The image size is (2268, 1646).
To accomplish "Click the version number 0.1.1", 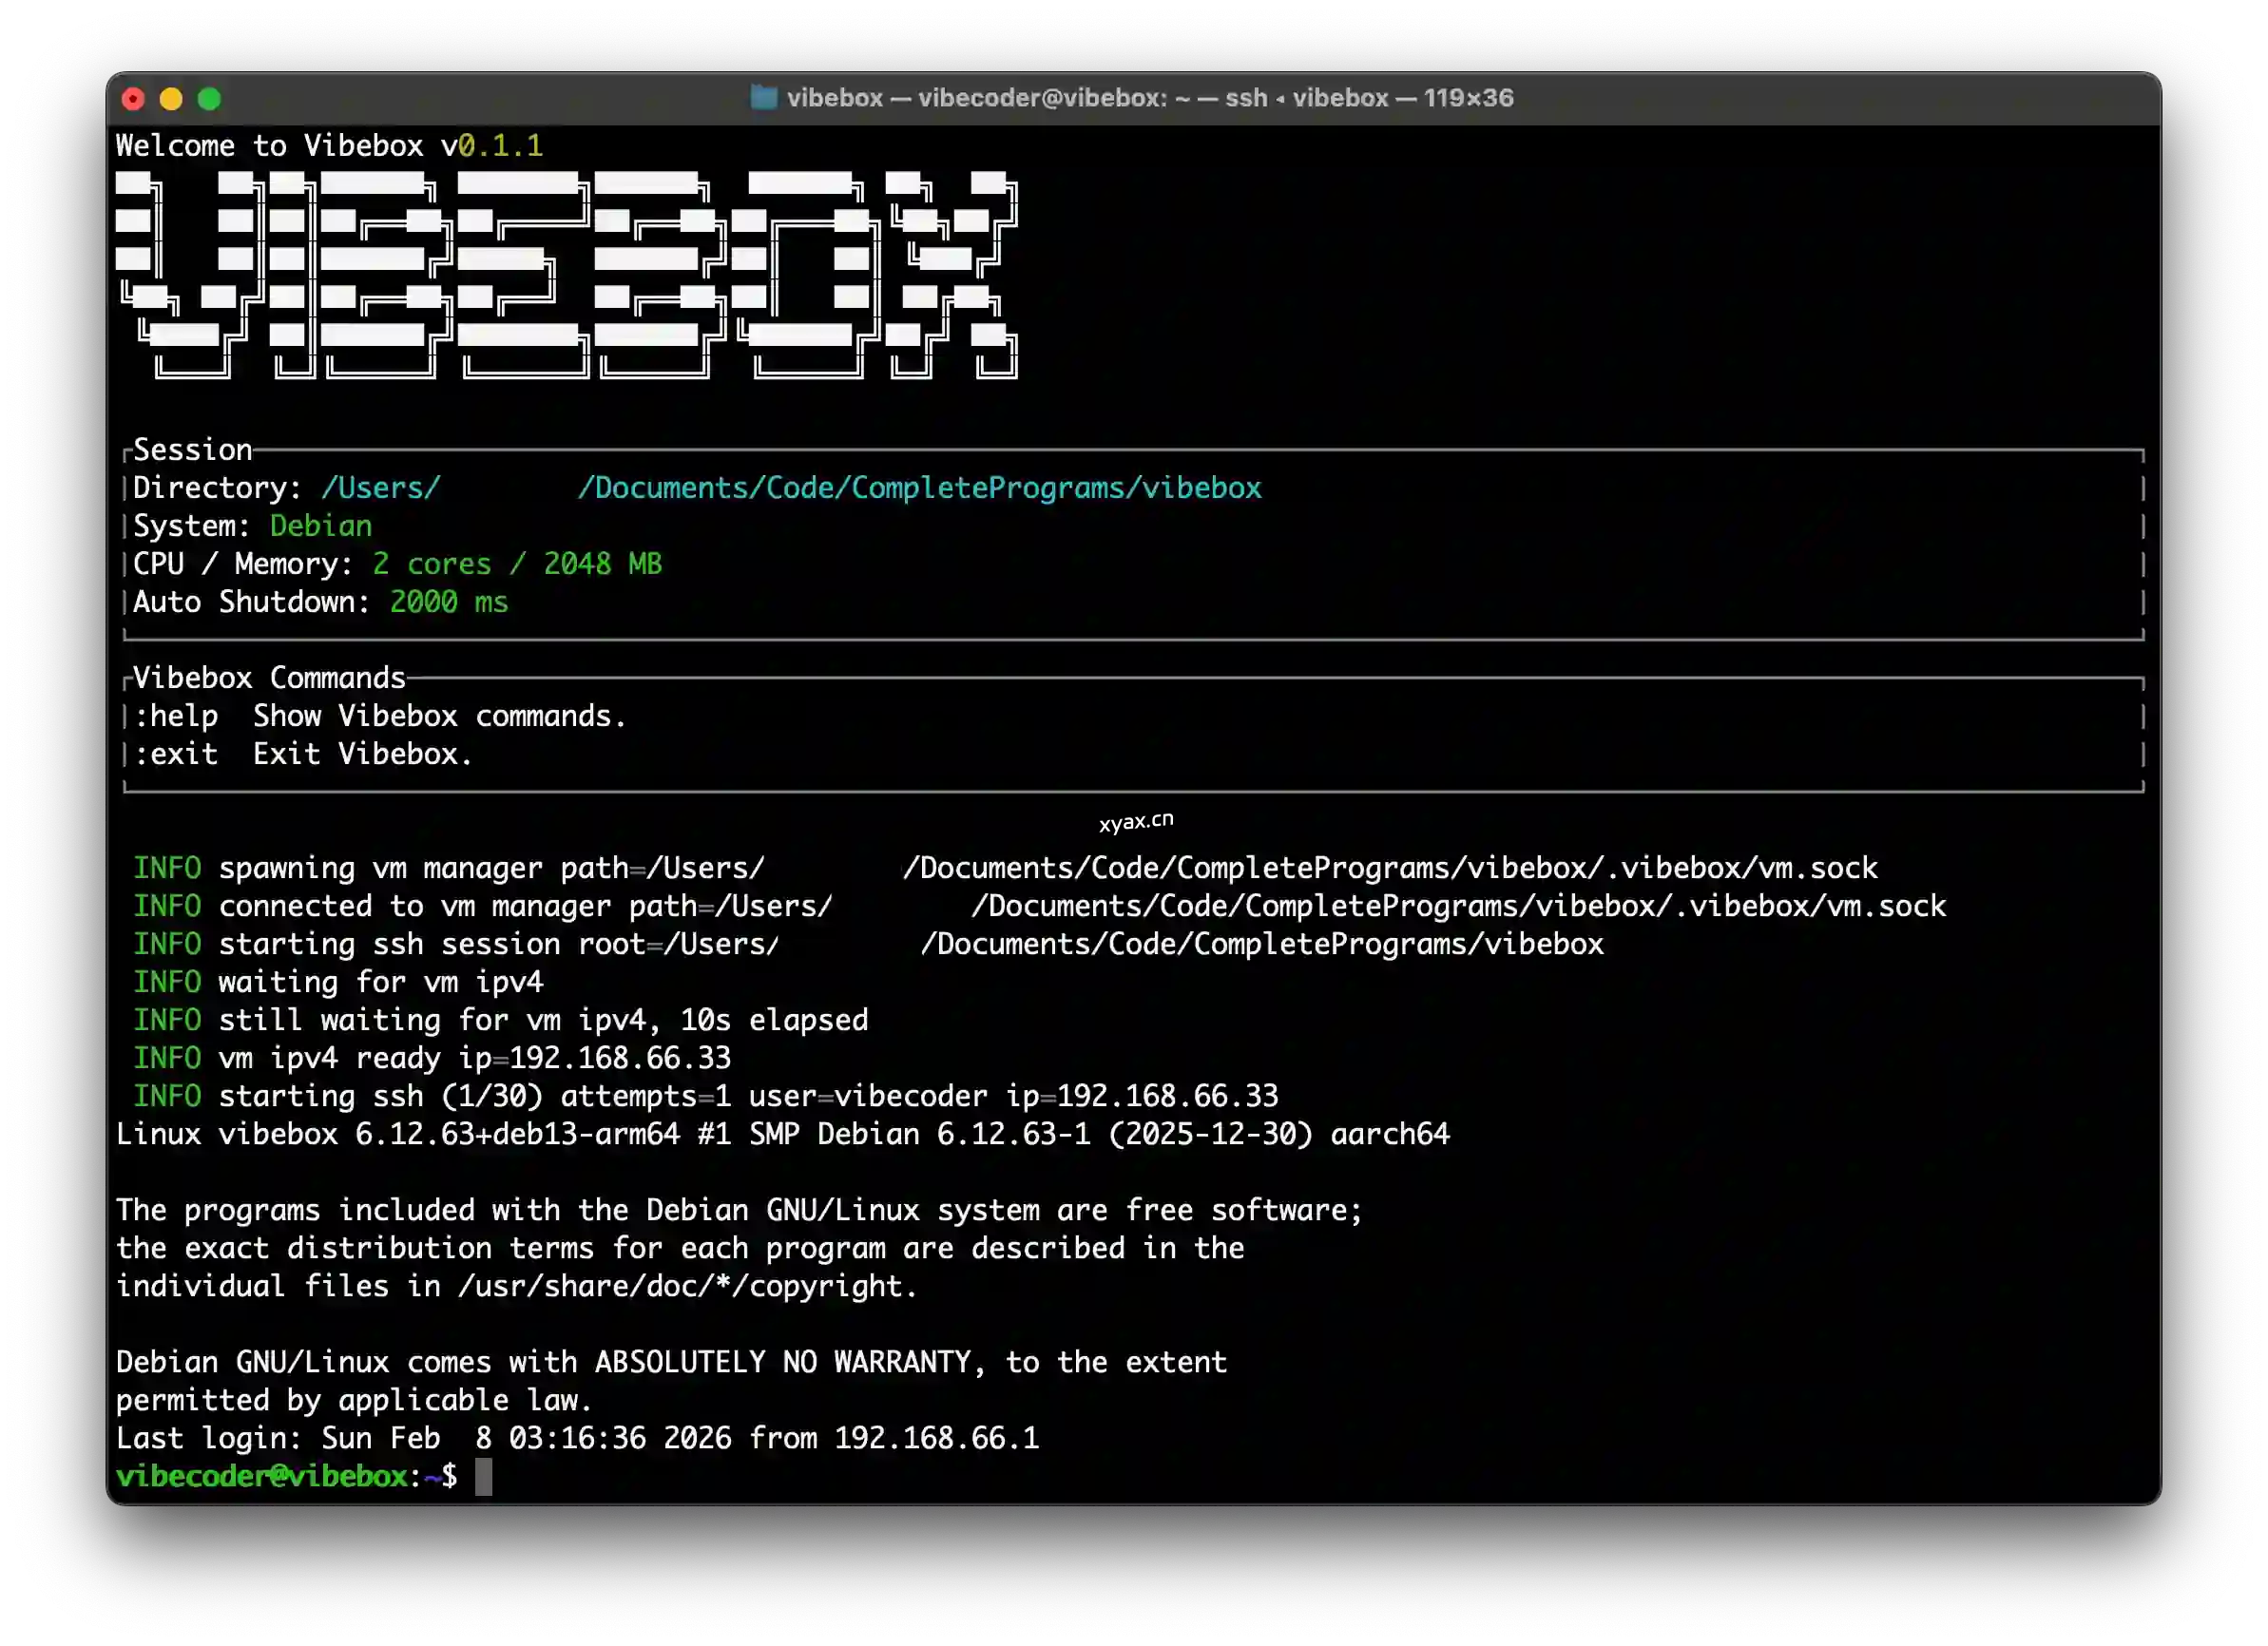I will (501, 146).
